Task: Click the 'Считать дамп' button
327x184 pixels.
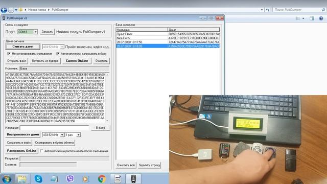Action: [22, 47]
